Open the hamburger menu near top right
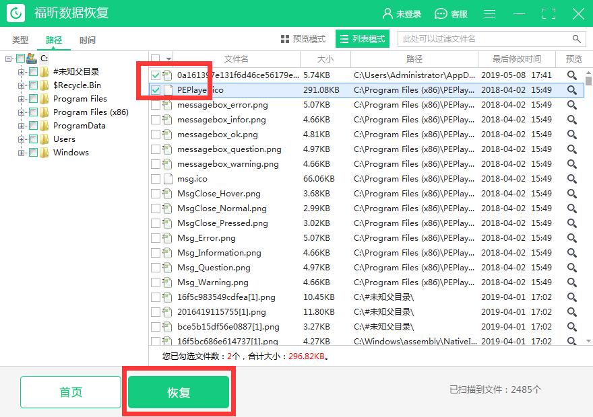593x417 pixels. (x=489, y=13)
